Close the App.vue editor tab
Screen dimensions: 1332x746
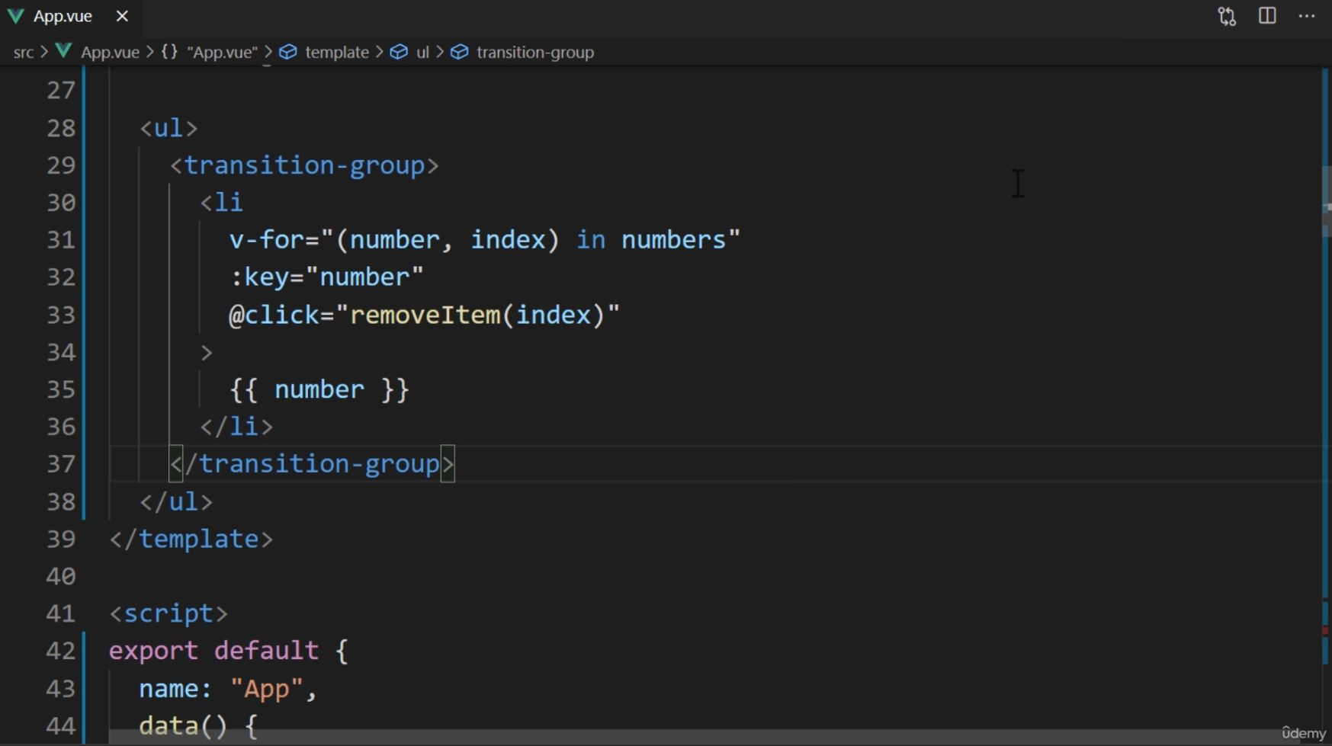pyautogui.click(x=122, y=16)
